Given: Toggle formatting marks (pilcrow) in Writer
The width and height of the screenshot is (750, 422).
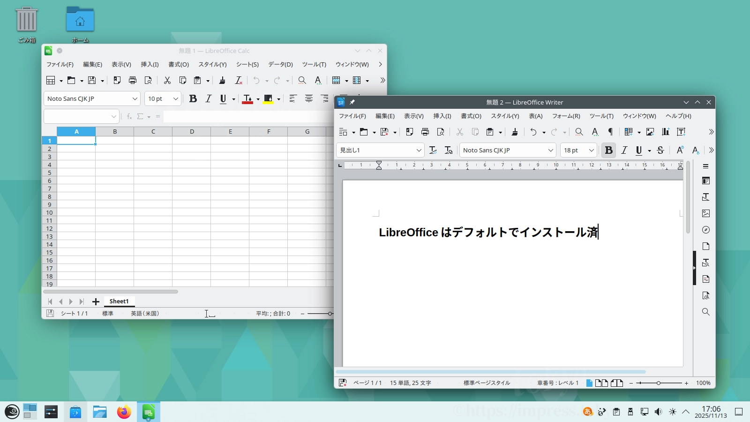Looking at the screenshot, I should point(610,132).
